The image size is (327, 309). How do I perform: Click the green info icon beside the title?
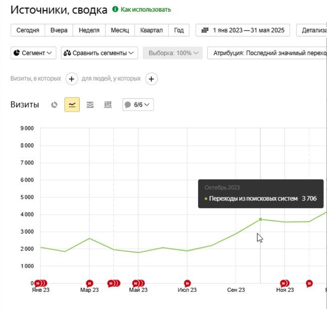point(115,9)
